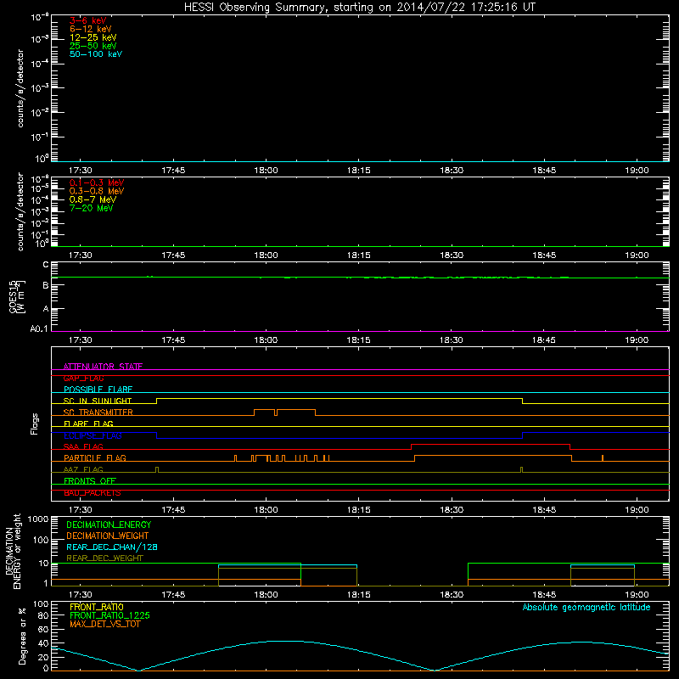Click the B class tick label

pos(46,285)
